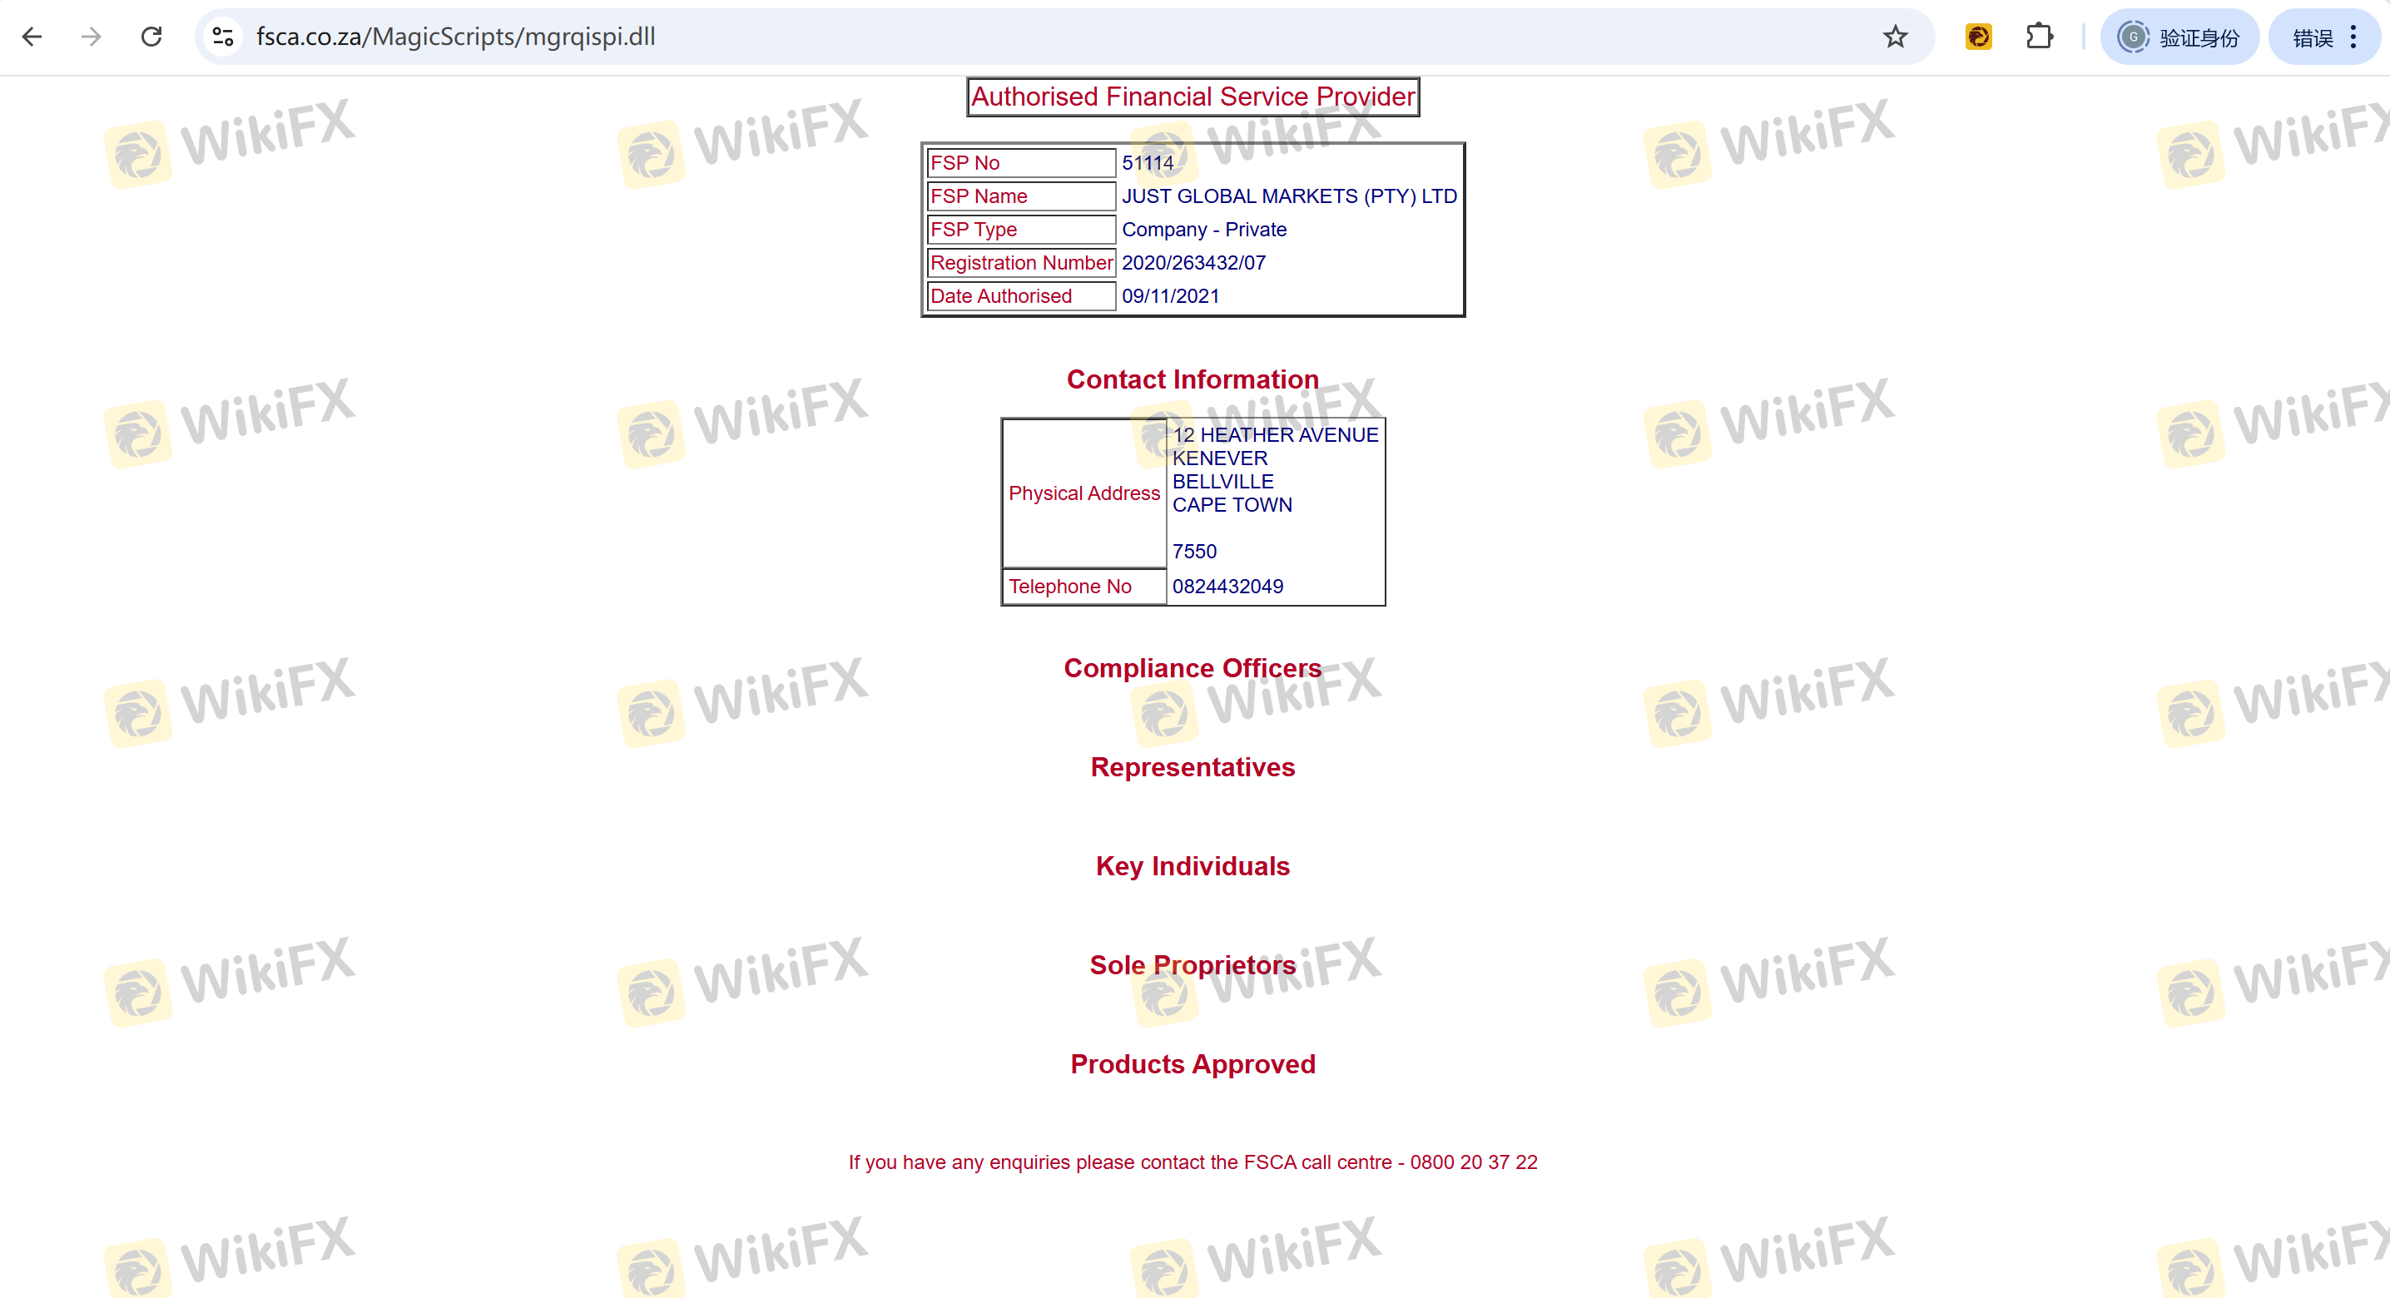The height and width of the screenshot is (1298, 2390).
Task: Click the browser back arrow
Action: [32, 37]
